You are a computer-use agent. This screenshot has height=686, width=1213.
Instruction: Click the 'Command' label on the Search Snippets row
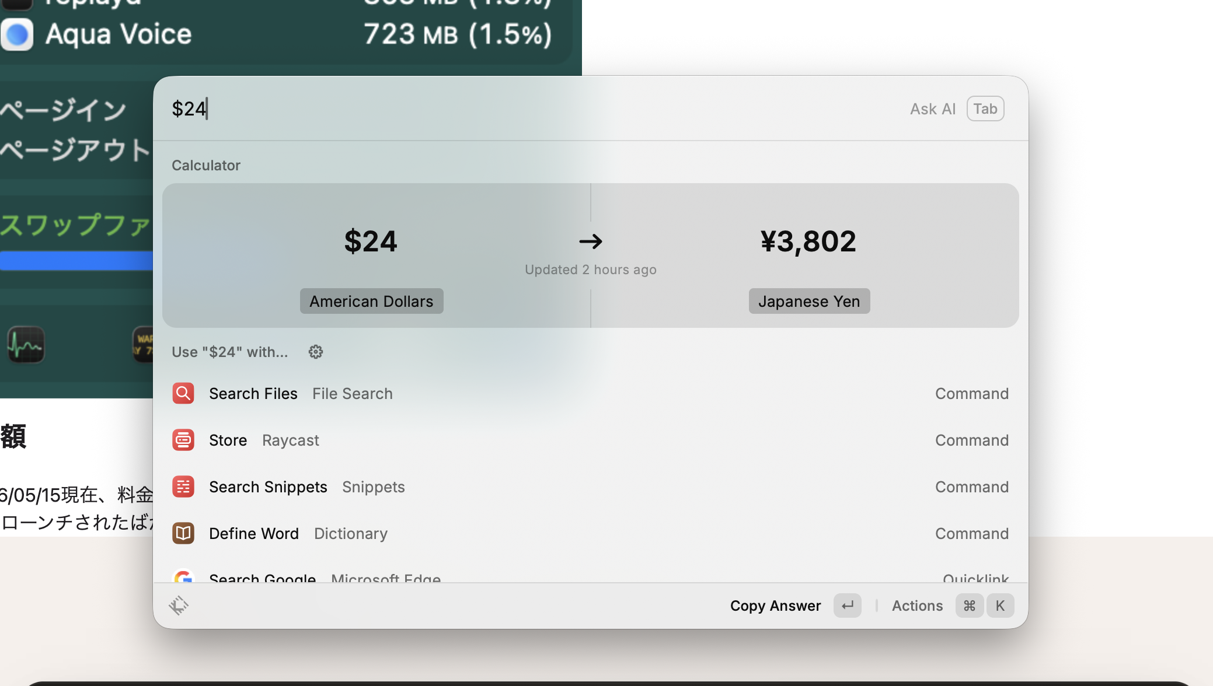(972, 487)
